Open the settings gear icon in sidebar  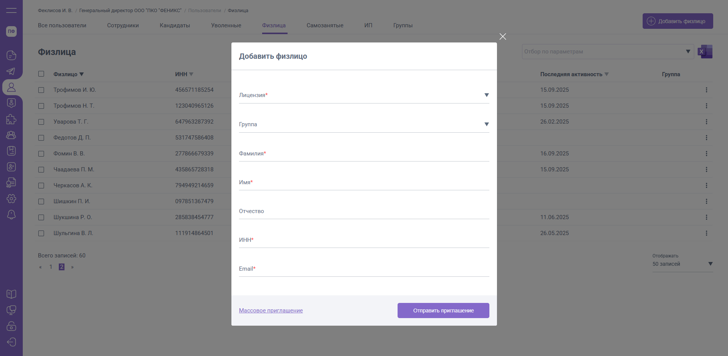click(11, 199)
